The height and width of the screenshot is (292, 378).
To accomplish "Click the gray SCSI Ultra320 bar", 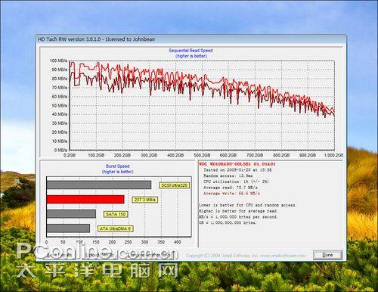I will pyautogui.click(x=99, y=185).
